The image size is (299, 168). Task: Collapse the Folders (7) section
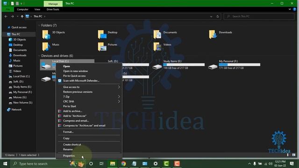[39, 25]
